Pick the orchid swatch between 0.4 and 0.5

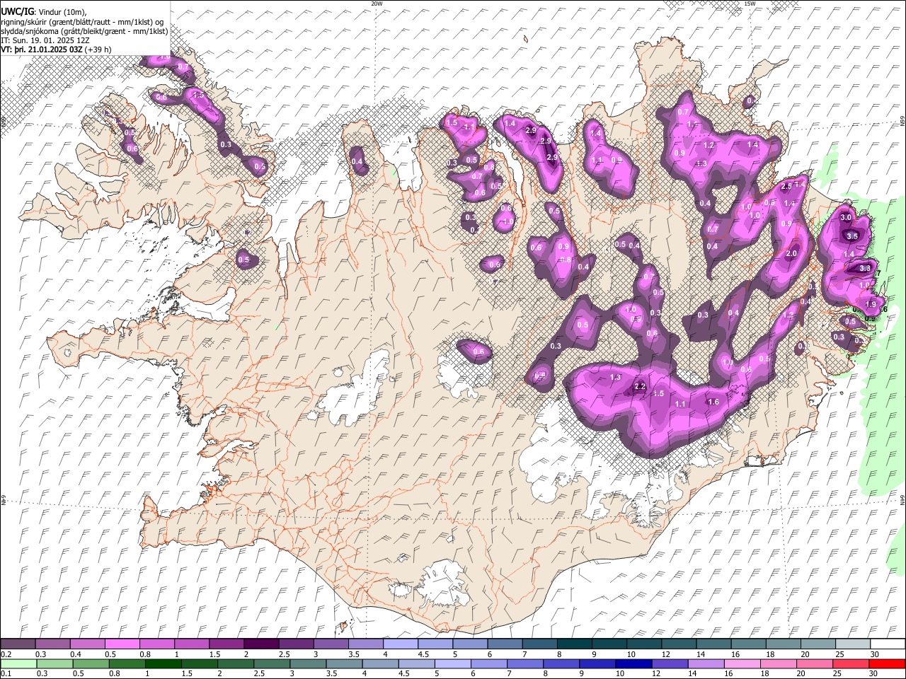pos(87,644)
